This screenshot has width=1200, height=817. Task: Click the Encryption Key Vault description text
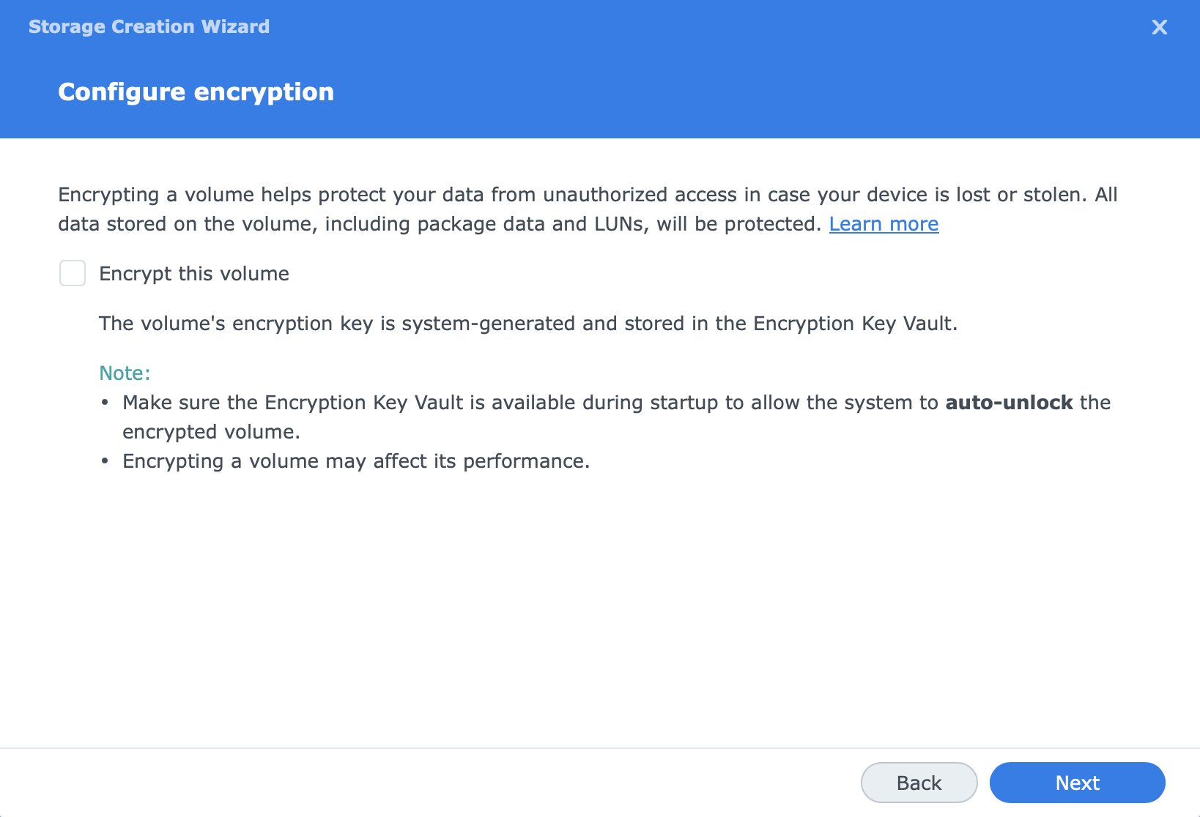528,323
